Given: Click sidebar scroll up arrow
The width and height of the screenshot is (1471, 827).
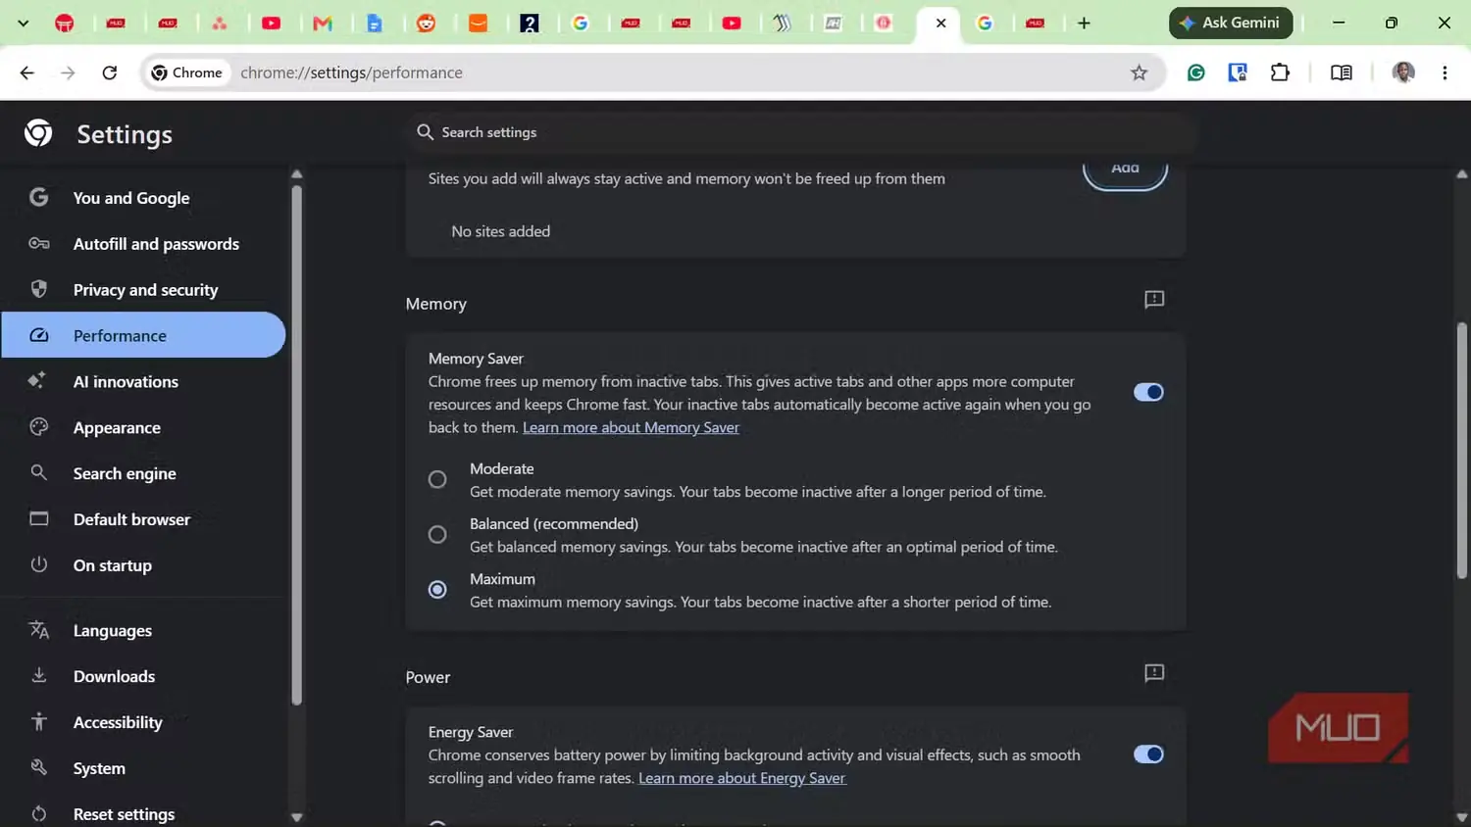Looking at the screenshot, I should click(296, 174).
